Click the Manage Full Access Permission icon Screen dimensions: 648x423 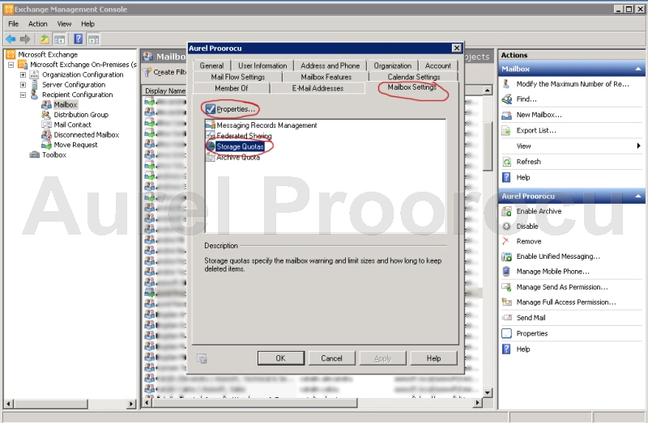[506, 302]
